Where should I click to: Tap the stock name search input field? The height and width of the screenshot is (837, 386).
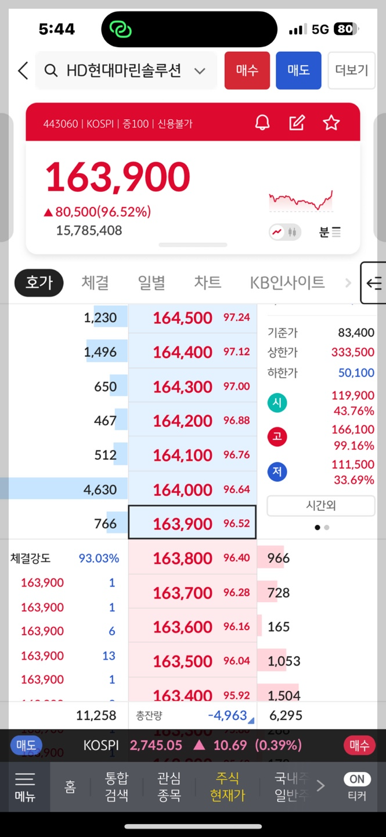pos(125,70)
